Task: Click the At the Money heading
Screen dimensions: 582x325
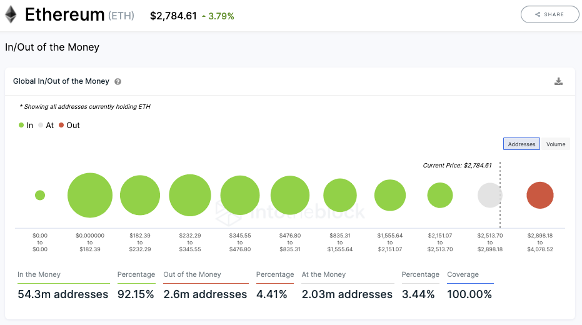Action: 324,274
